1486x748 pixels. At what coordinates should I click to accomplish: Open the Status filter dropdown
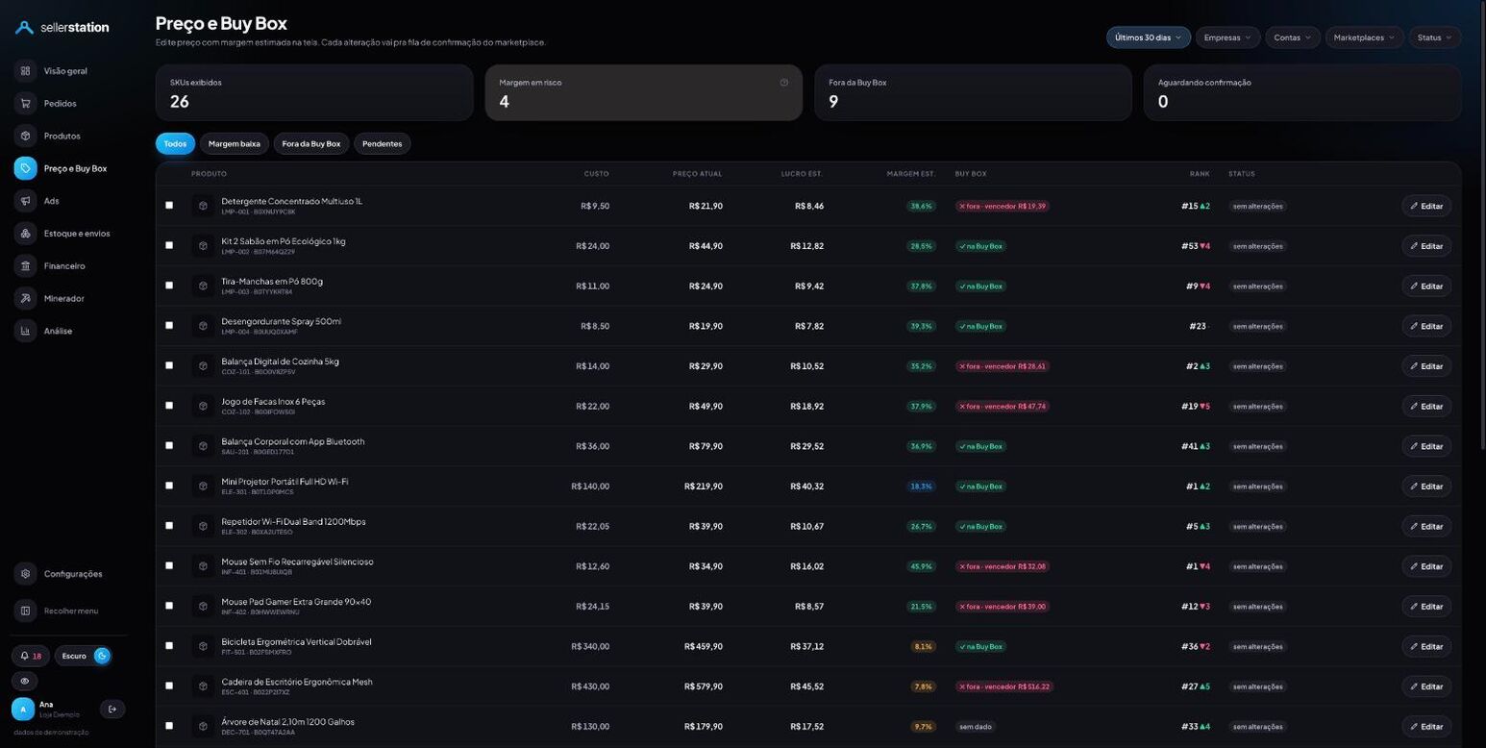1435,37
